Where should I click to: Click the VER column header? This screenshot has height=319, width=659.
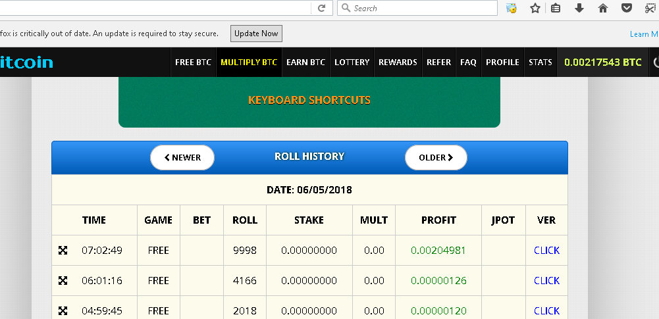[x=546, y=220]
